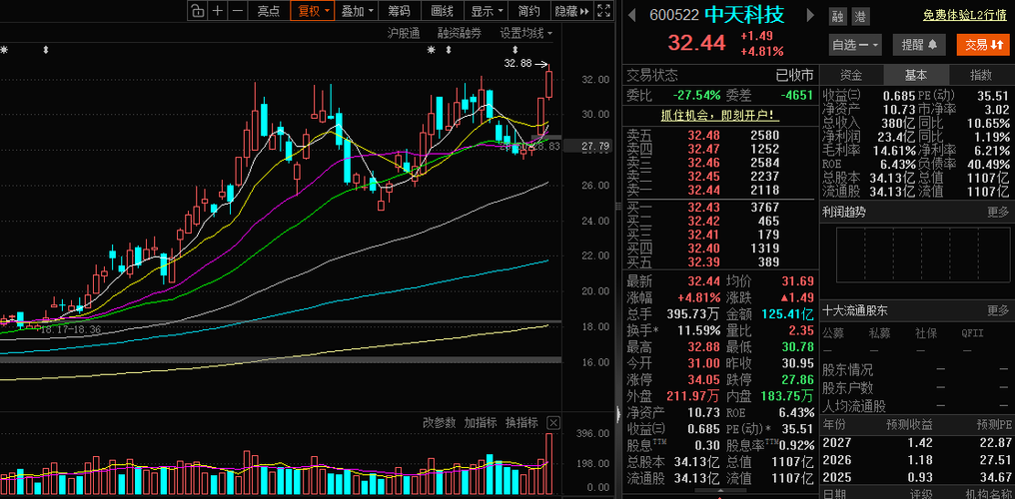Close indicator panel with X icon
Viewport: 1015px width, 499px height.
coord(553,423)
